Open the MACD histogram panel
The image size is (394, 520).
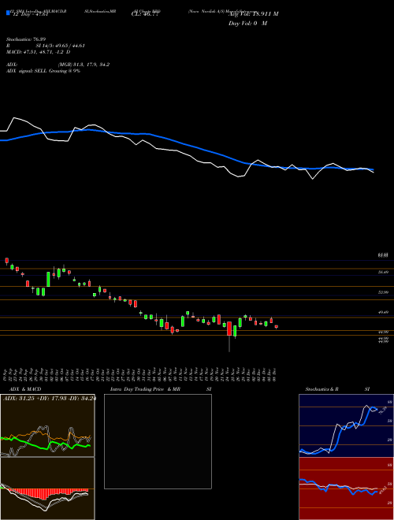(x=47, y=488)
